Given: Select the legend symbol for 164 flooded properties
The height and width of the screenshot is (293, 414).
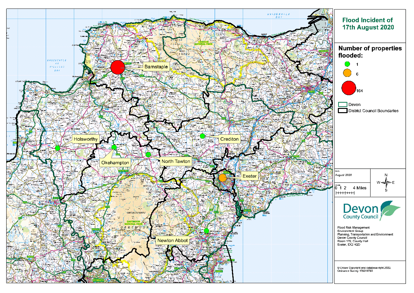Looking at the screenshot, I should 348,88.
